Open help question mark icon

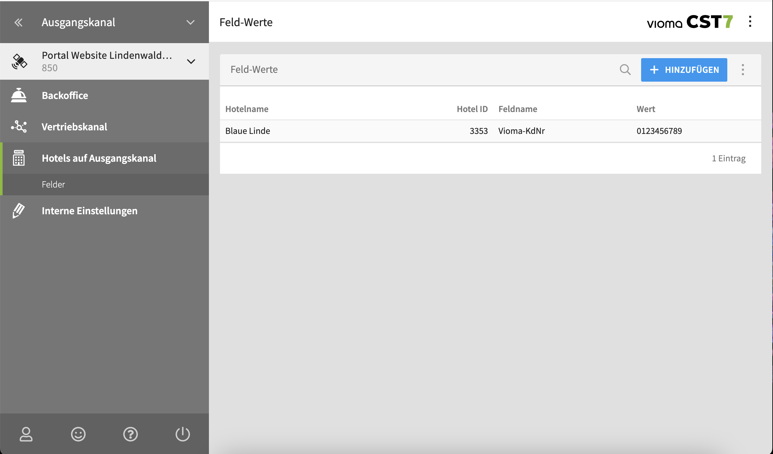[x=131, y=434]
